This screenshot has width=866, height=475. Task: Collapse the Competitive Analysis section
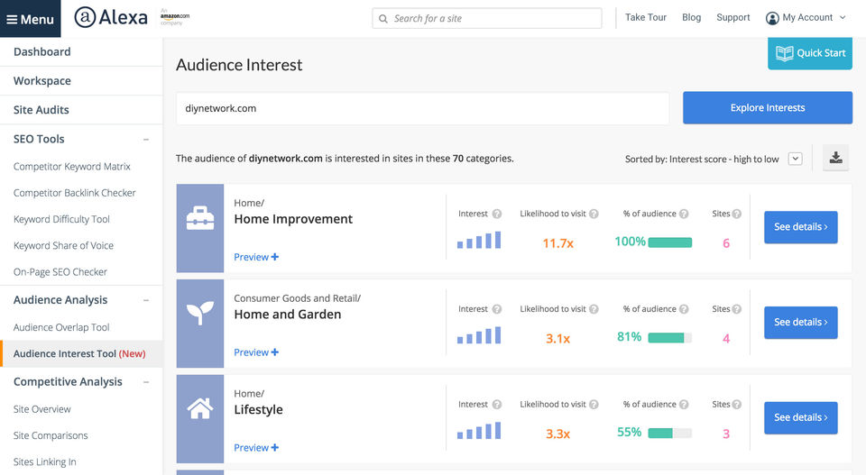tap(146, 382)
